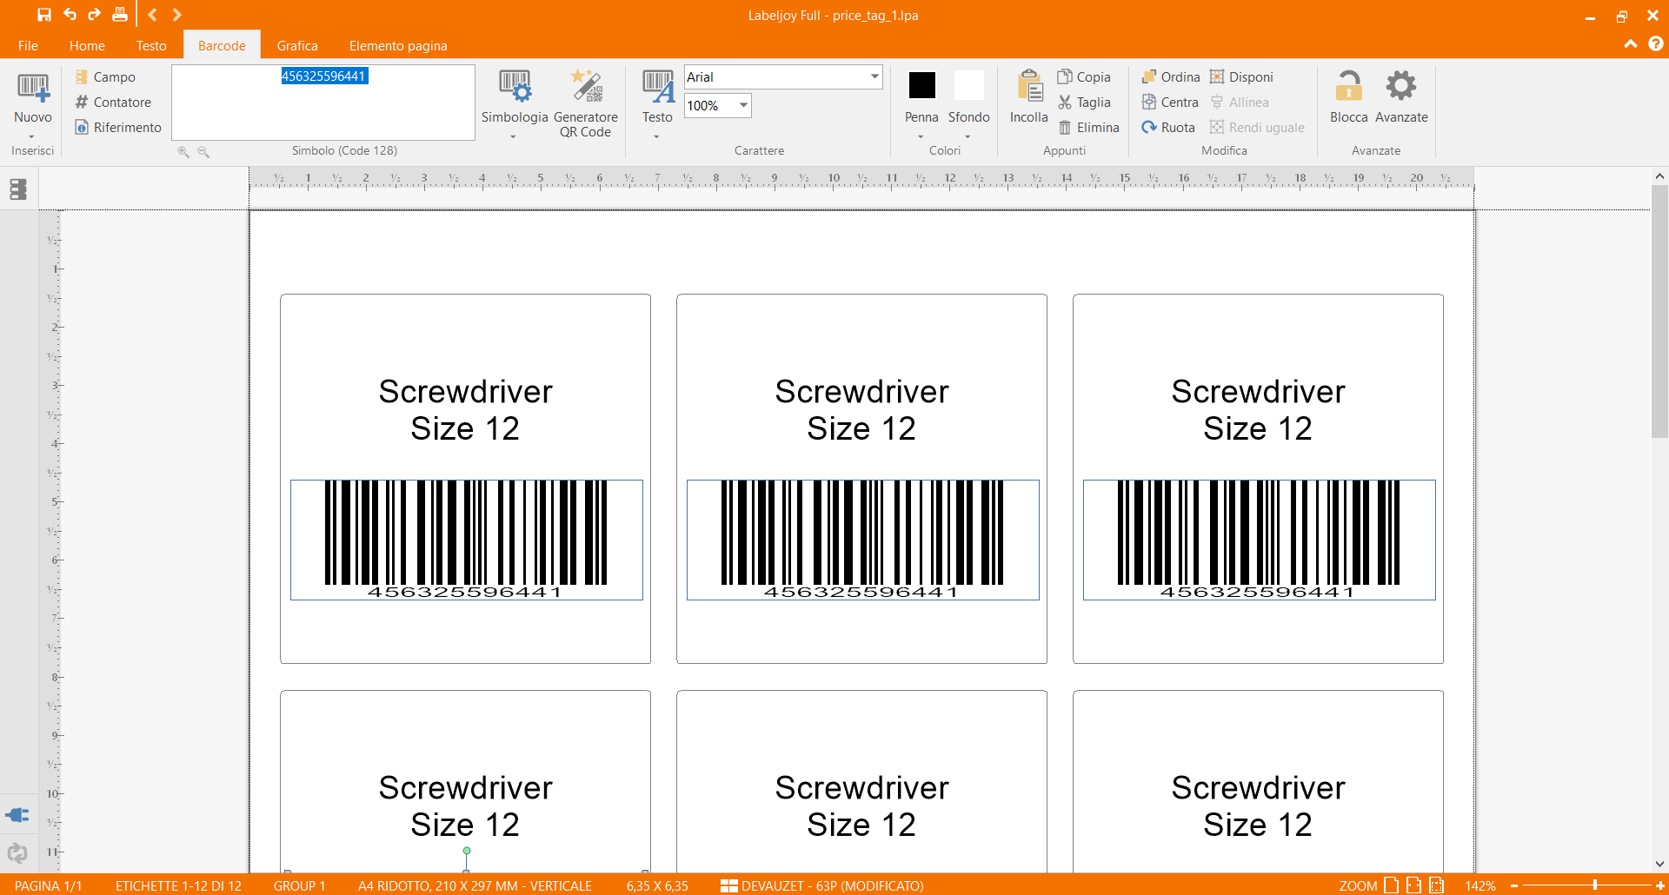Rotate the element with Ruota
Image resolution: width=1669 pixels, height=895 pixels.
point(1168,128)
